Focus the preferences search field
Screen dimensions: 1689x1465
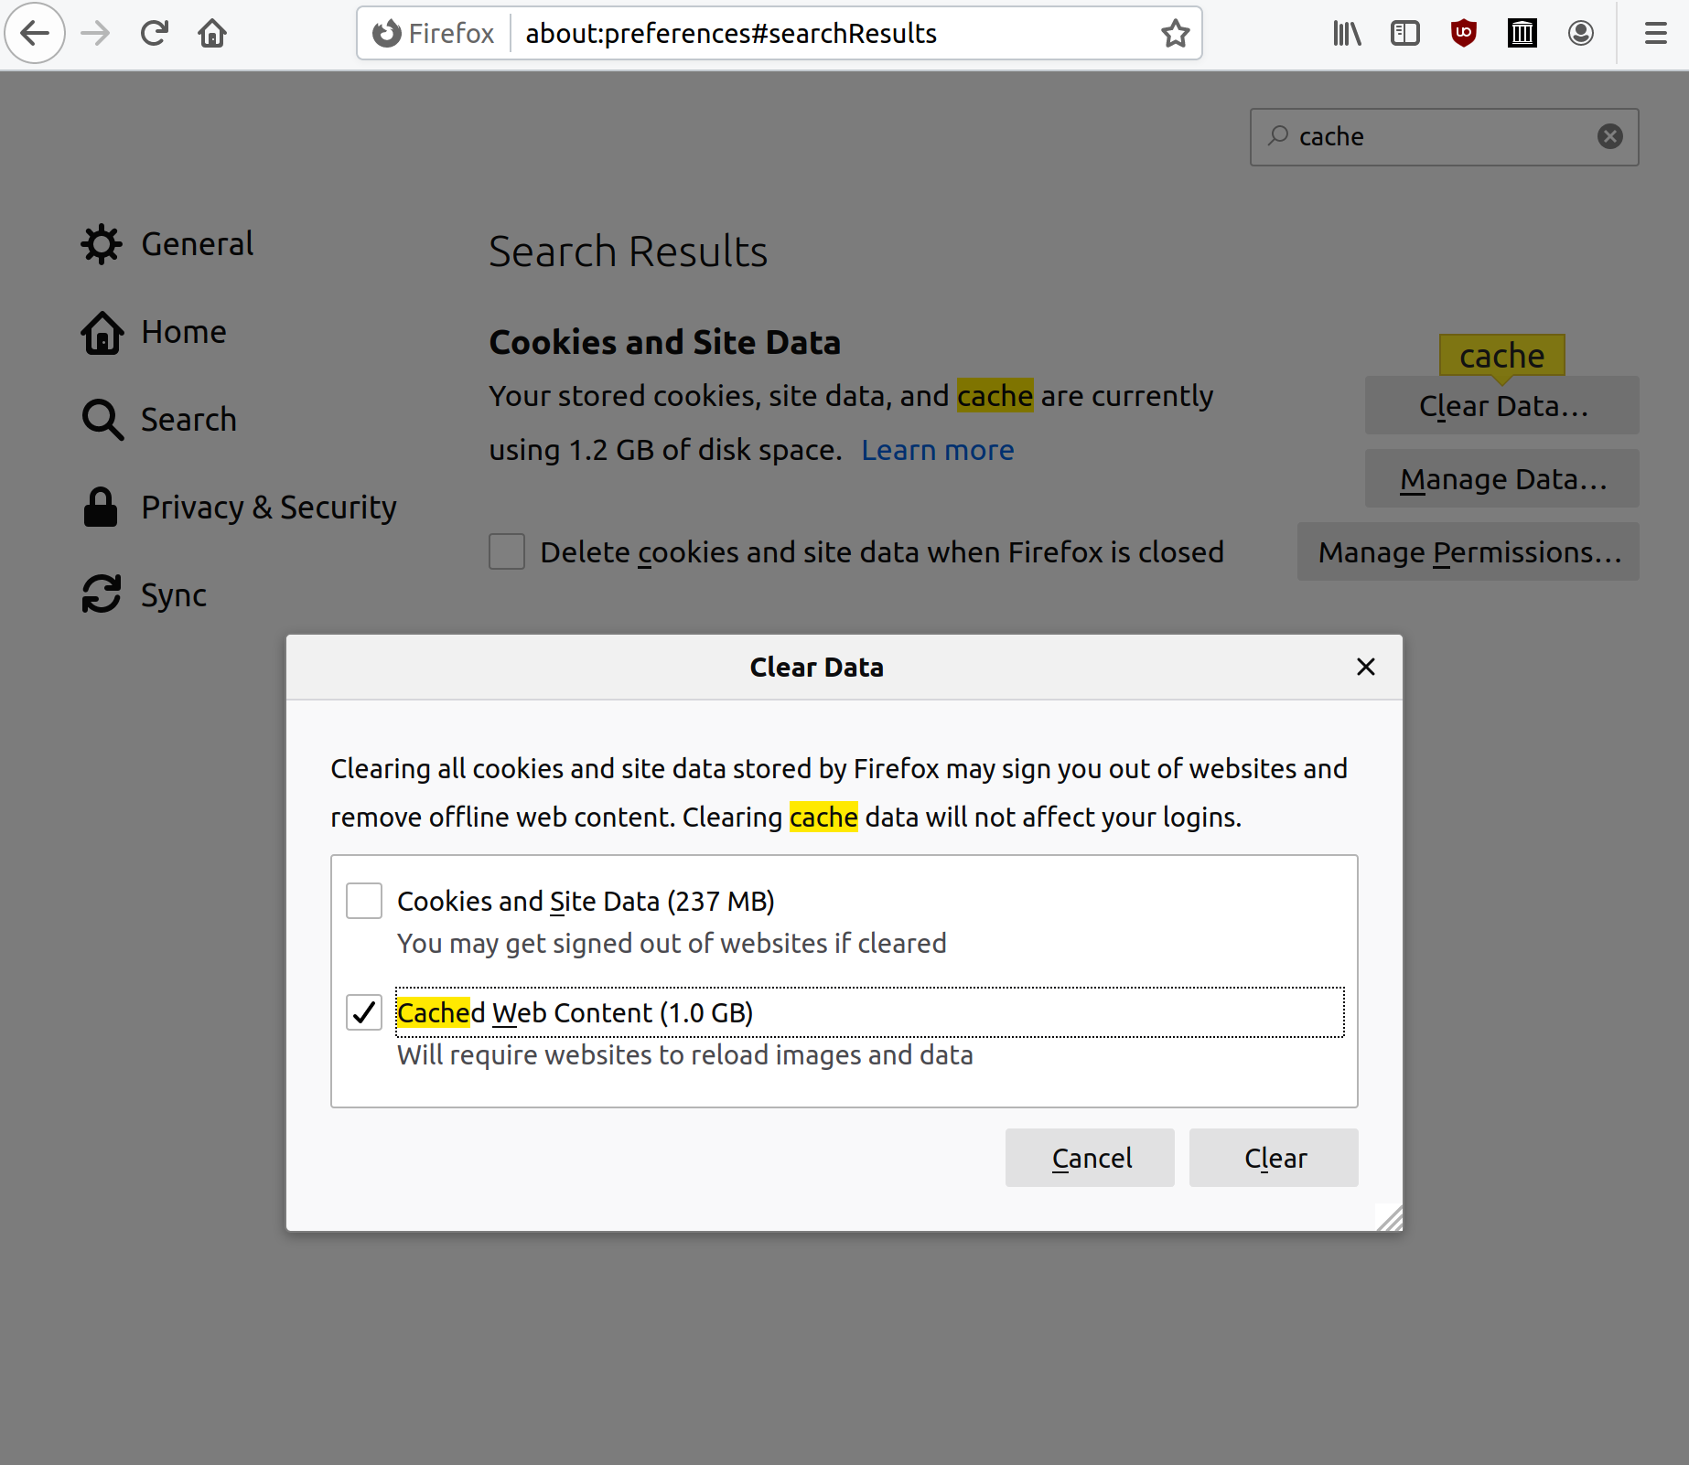point(1444,137)
